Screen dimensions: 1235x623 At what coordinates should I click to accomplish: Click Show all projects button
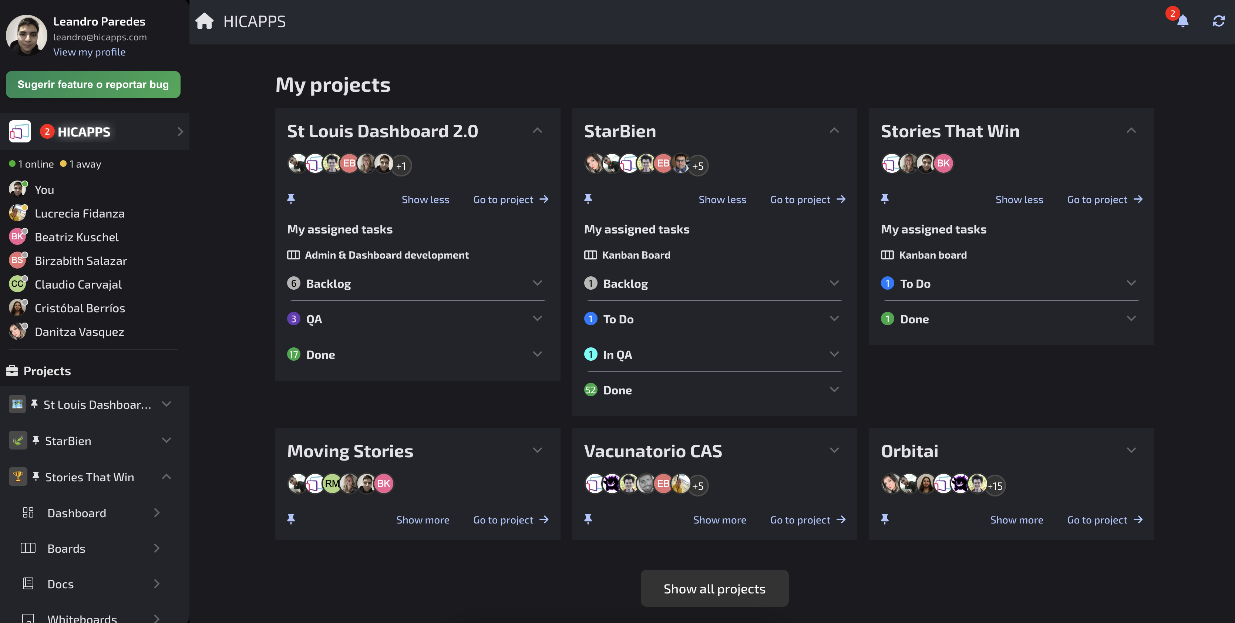tap(714, 588)
